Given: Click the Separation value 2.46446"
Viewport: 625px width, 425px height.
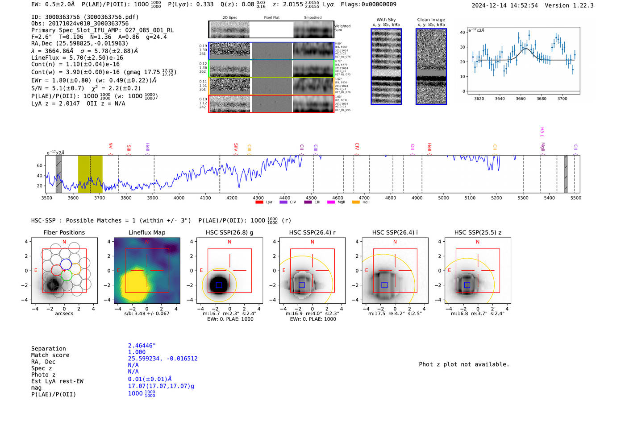Looking at the screenshot, I should (x=142, y=346).
